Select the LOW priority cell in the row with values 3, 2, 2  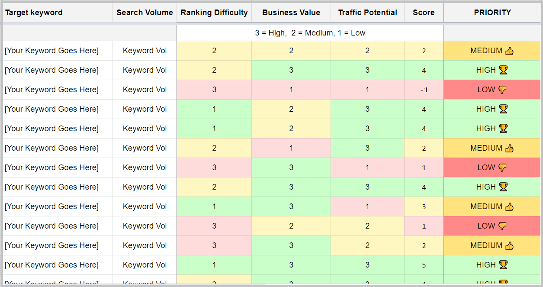[x=492, y=226]
